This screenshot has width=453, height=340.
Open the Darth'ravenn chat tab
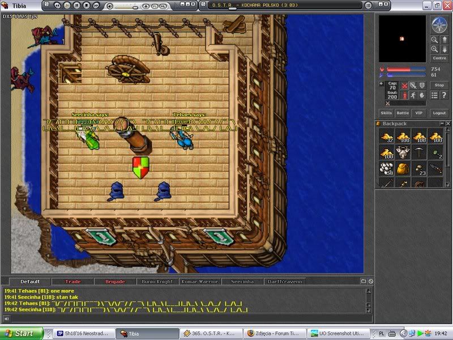pyautogui.click(x=285, y=282)
